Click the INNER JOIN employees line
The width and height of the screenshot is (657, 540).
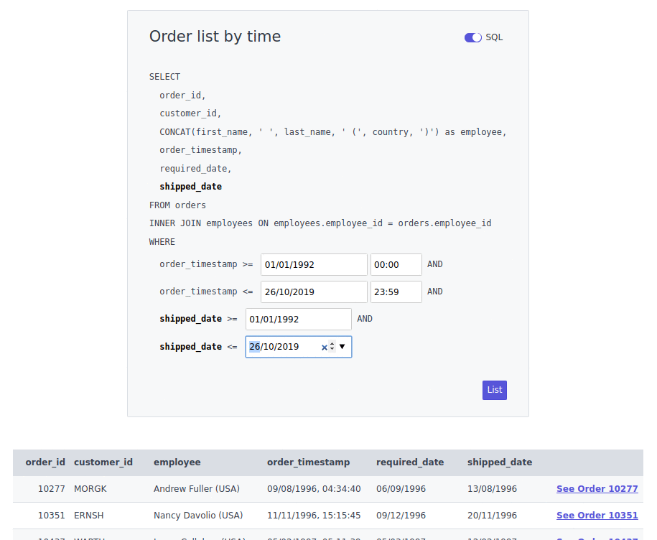click(320, 223)
